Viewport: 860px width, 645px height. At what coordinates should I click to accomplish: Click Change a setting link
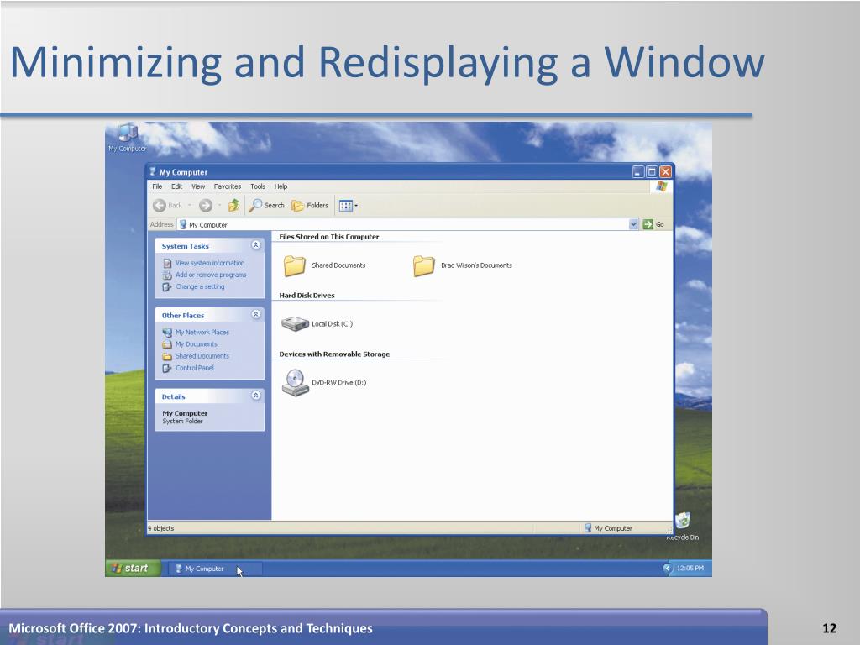point(200,287)
